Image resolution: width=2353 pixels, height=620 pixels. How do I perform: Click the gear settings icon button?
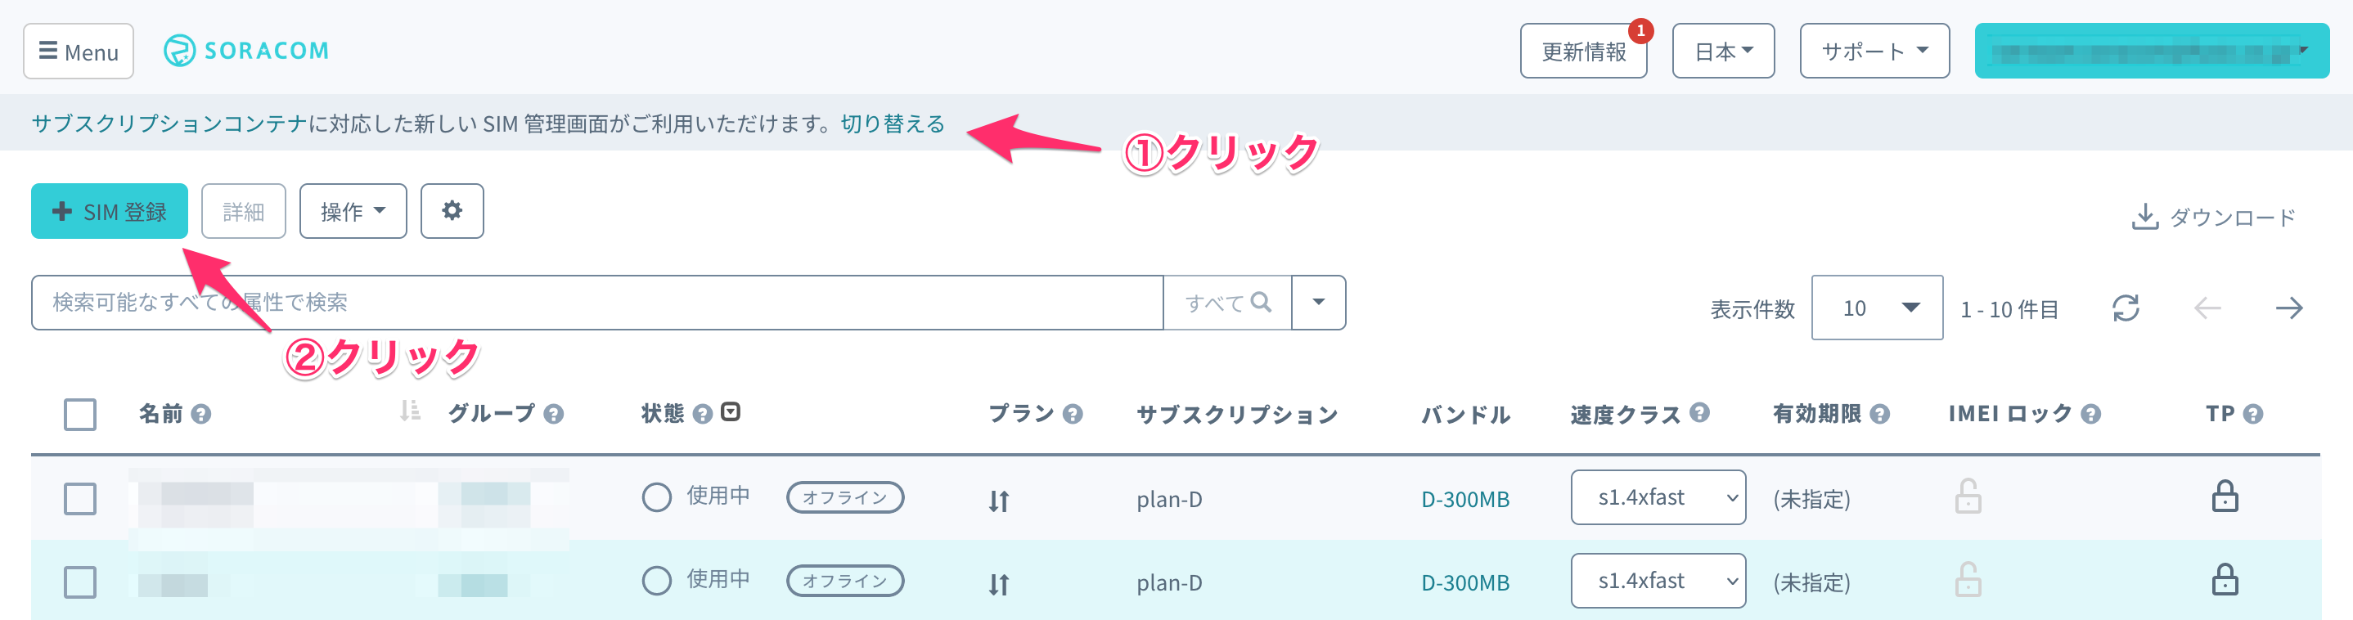452,211
